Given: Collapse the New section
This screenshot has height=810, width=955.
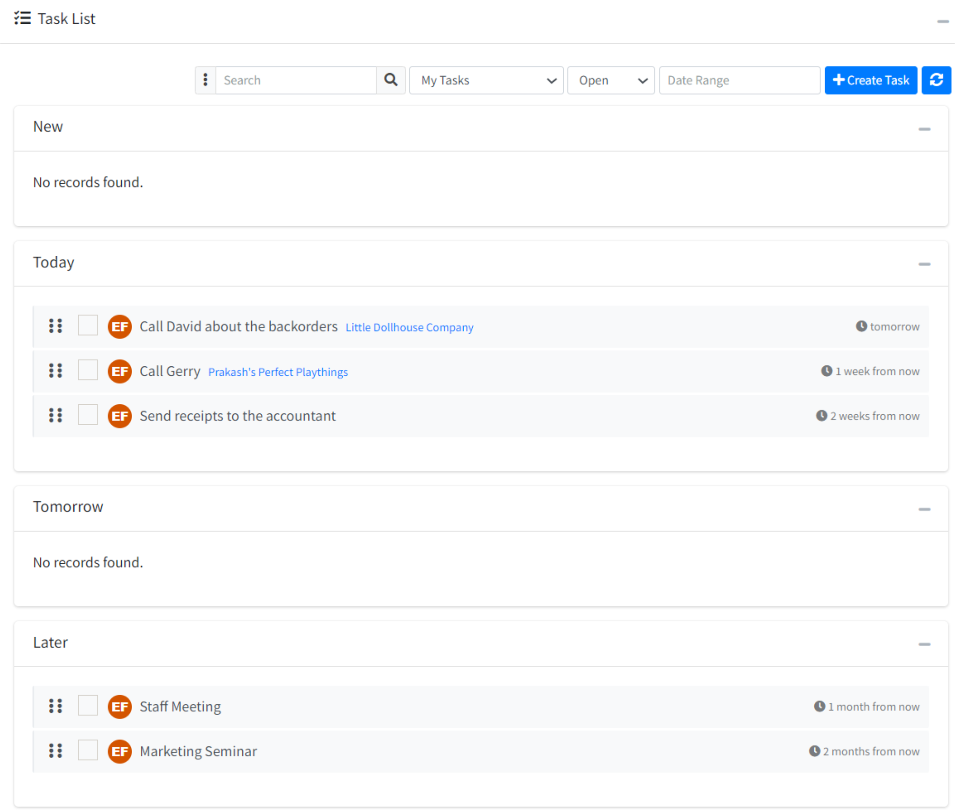Looking at the screenshot, I should [924, 129].
